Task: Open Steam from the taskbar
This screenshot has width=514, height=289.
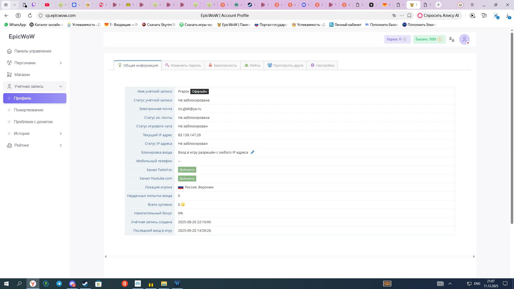Action: coord(85,284)
